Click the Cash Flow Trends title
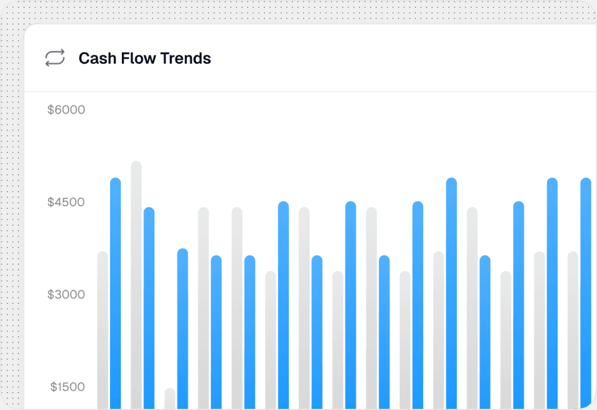Image resolution: width=597 pixels, height=410 pixels. 145,58
